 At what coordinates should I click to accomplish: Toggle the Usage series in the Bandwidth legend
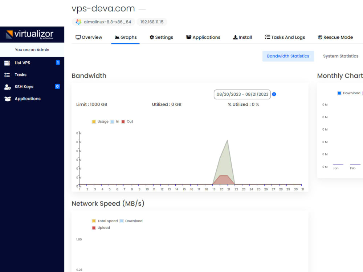click(x=94, y=121)
